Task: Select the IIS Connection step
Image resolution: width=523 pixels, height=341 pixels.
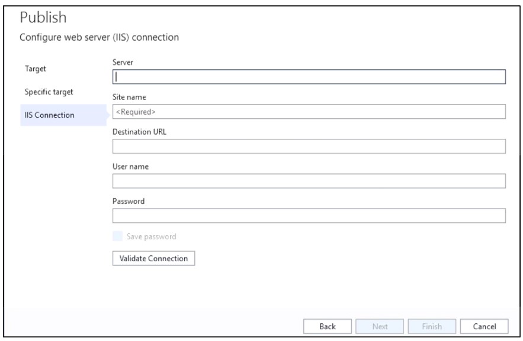Action: (50, 115)
